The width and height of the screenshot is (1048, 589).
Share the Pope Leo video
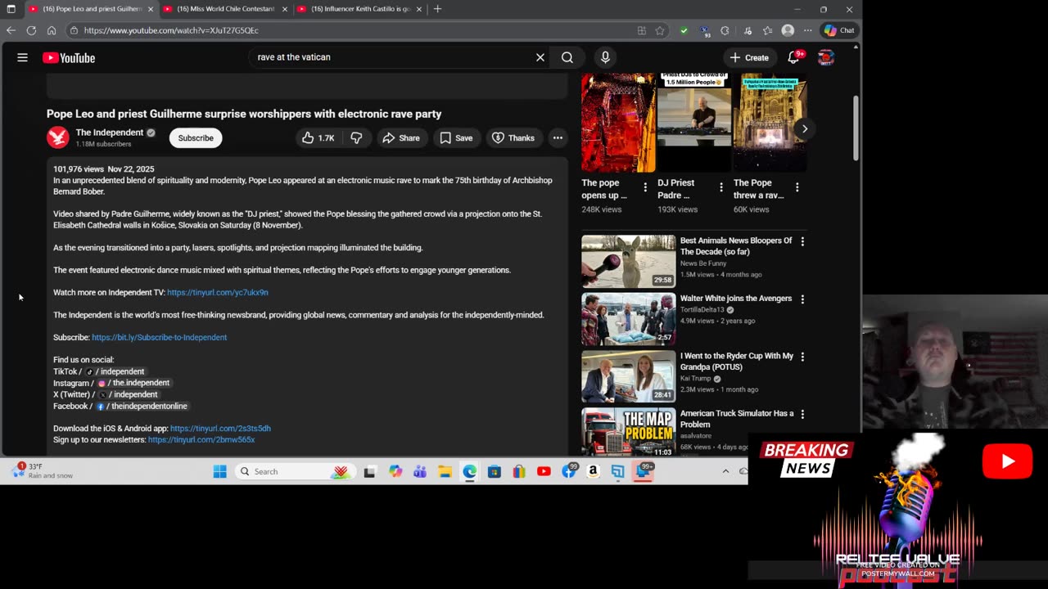pyautogui.click(x=401, y=138)
